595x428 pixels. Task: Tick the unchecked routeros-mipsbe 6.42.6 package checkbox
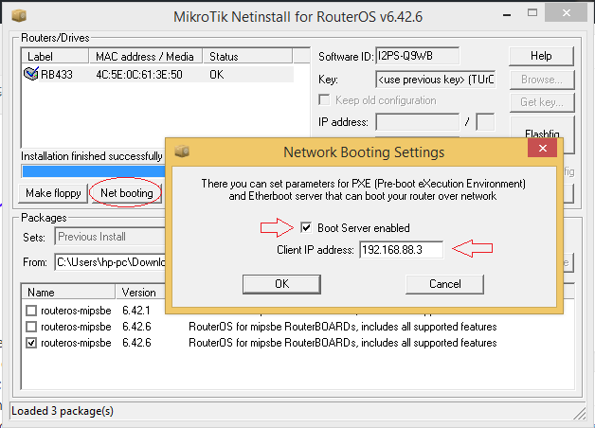point(31,327)
